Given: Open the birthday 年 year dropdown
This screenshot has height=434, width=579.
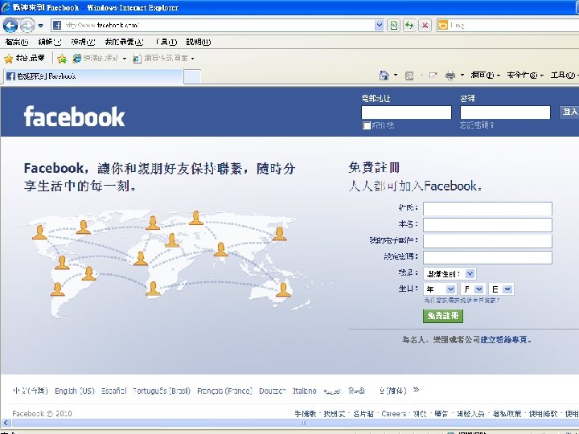Looking at the screenshot, I should 440,289.
